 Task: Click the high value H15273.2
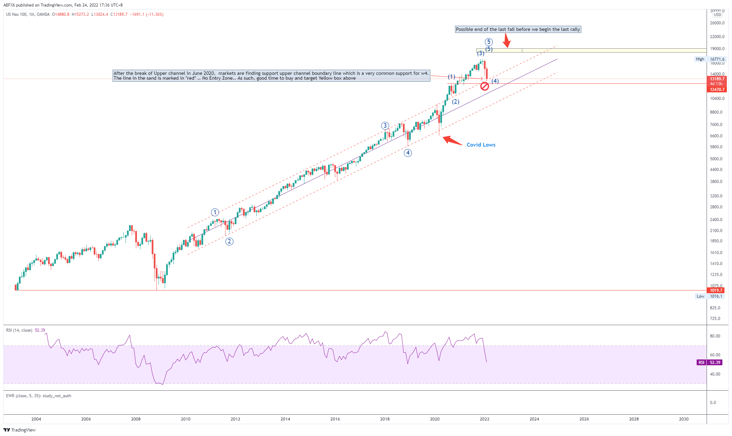80,14
